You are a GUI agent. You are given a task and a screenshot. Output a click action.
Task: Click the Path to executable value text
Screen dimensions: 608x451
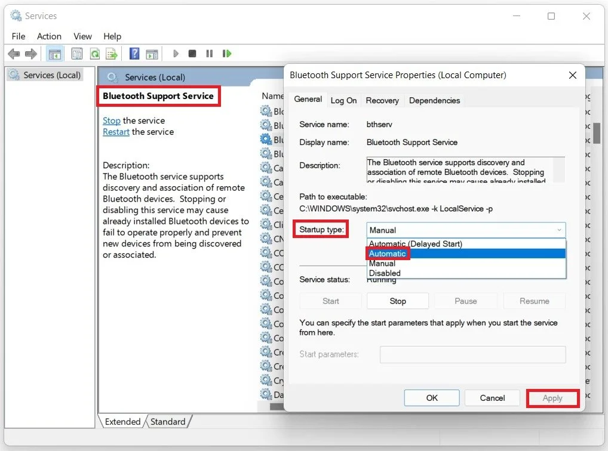[x=396, y=208]
